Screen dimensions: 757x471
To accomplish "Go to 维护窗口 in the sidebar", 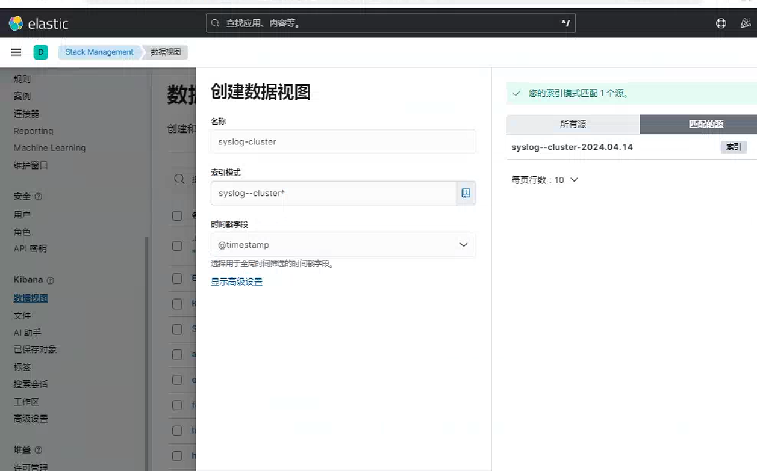I will (31, 165).
